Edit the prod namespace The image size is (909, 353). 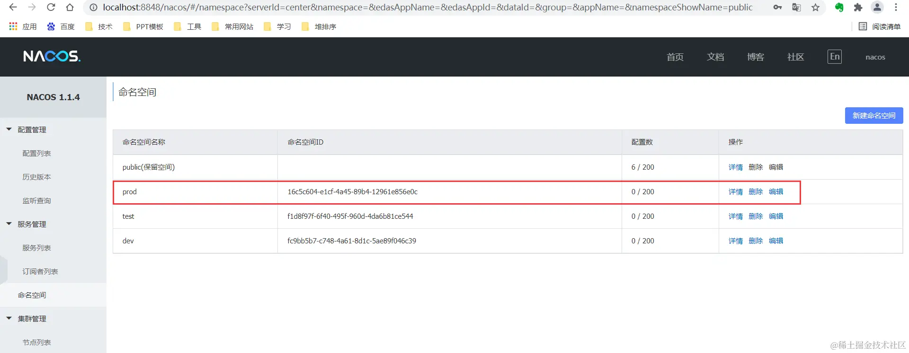(776, 191)
